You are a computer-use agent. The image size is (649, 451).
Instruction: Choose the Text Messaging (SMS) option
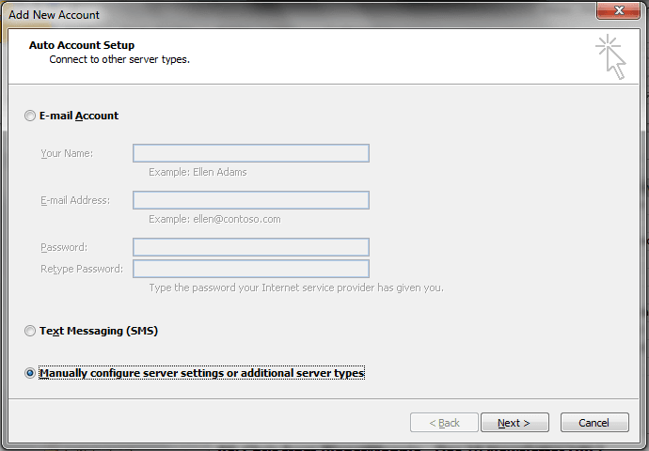pyautogui.click(x=30, y=331)
